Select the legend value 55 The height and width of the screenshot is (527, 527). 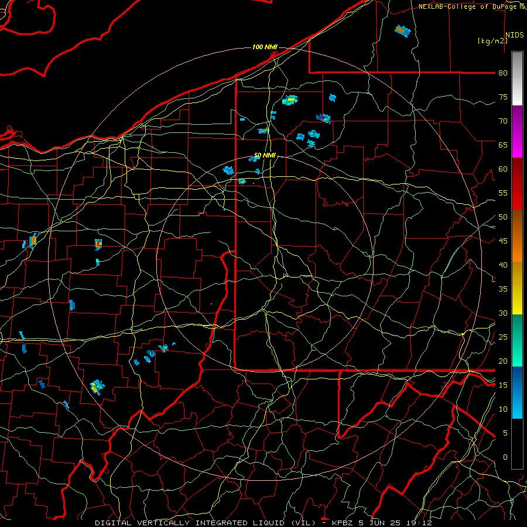(503, 193)
